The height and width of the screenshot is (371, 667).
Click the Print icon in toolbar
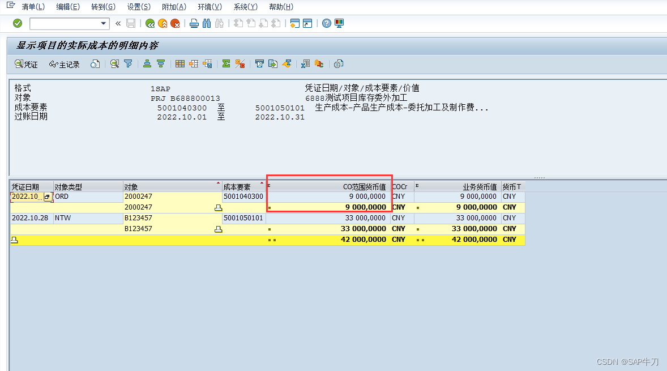point(194,23)
